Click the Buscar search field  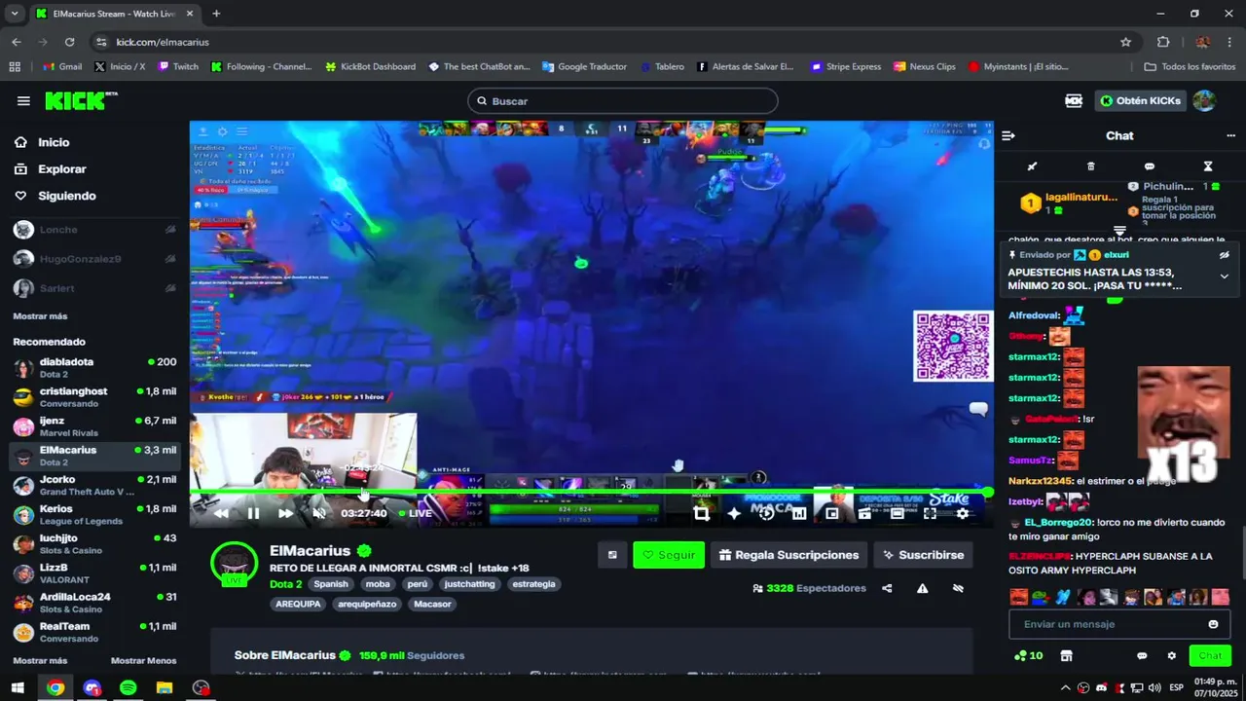pyautogui.click(x=623, y=101)
